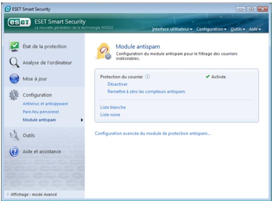Open Pare-feu personnel settings
The image size is (272, 201).
point(41,112)
